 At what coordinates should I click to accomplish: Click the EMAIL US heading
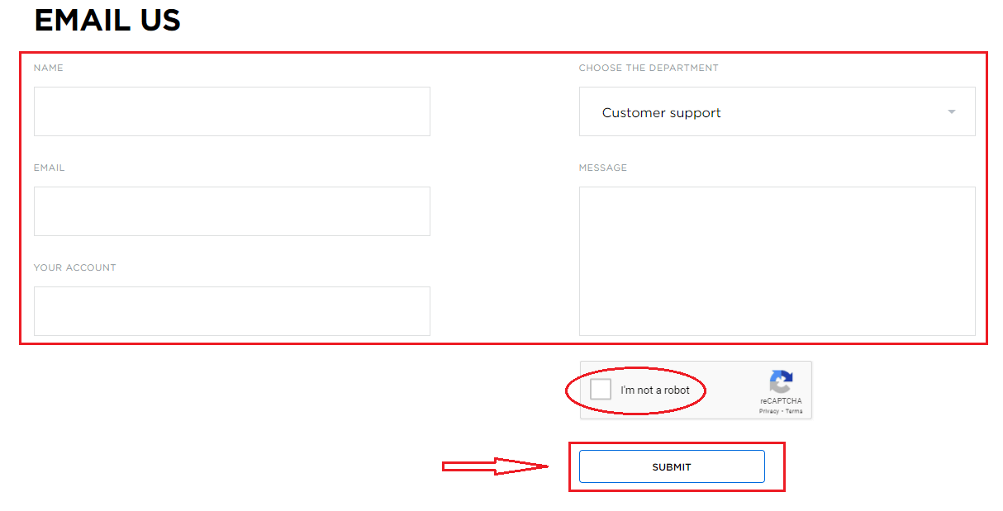(107, 20)
